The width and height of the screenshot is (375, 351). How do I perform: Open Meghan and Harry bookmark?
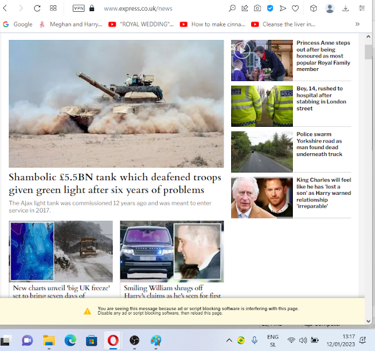click(71, 24)
